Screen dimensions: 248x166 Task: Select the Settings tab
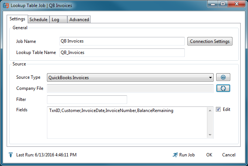pos(17,19)
